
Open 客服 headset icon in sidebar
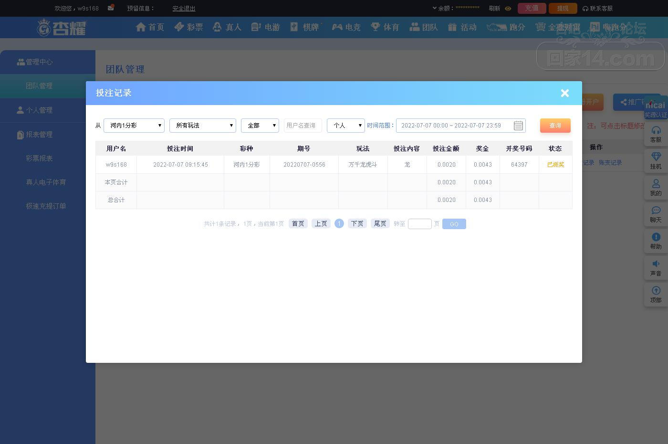point(656,130)
